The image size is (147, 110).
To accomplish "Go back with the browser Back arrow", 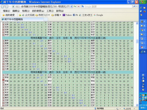I will click(3, 7).
